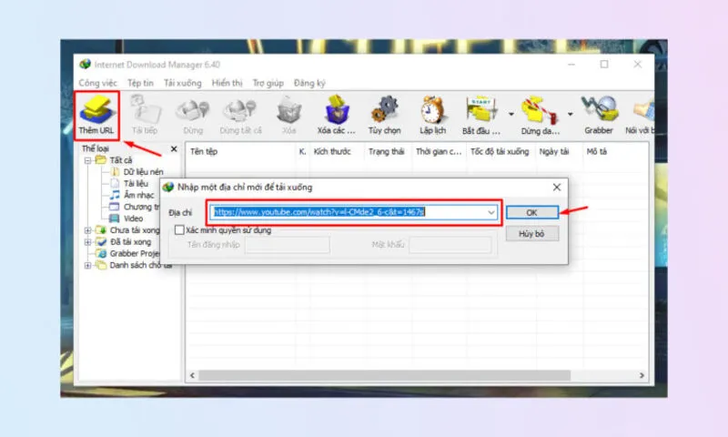Sort by Tốc độ tải xuống column
Viewport: 728px width, 437px height.
click(x=500, y=151)
